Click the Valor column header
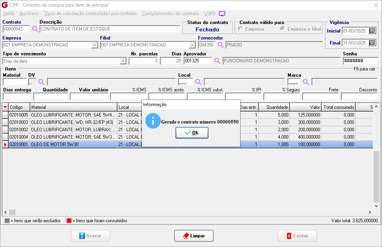This screenshot has height=247, width=382. pyautogui.click(x=305, y=107)
